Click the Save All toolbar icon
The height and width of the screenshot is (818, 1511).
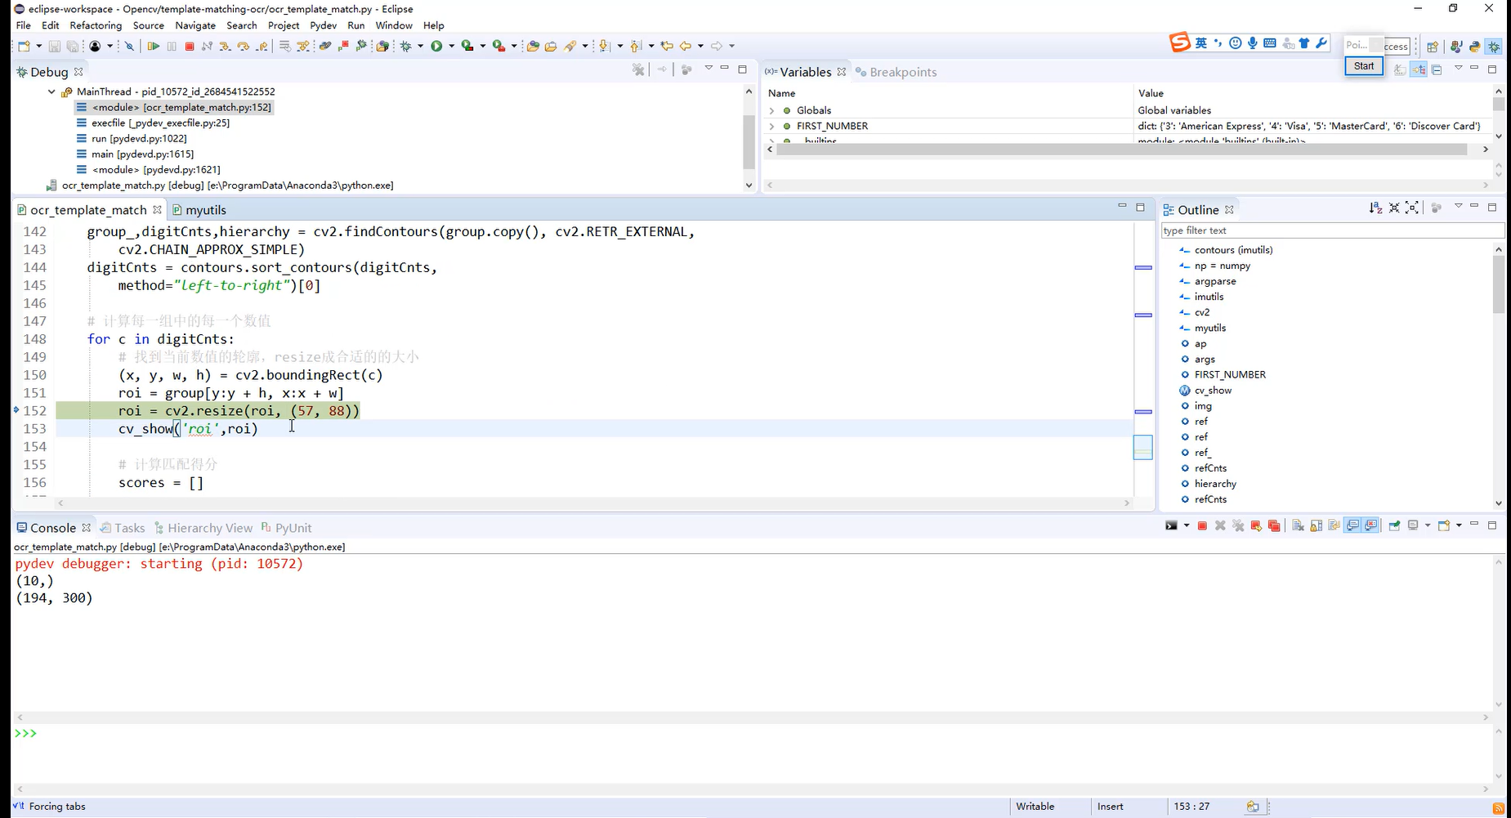(73, 46)
